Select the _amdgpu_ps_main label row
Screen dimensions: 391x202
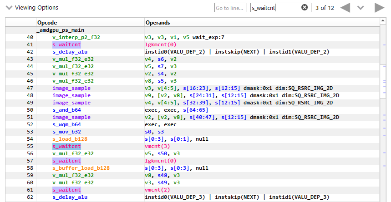pyautogui.click(x=61, y=30)
